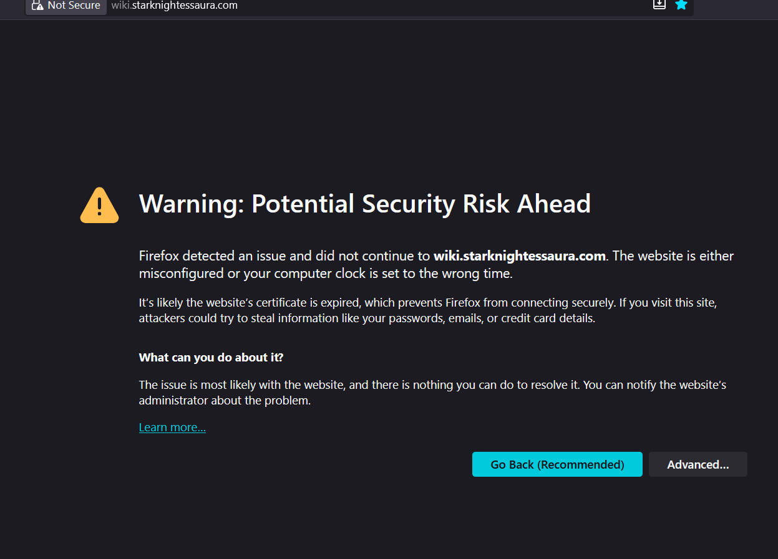Click the Not Secure padlock icon
Image resolution: width=778 pixels, height=559 pixels.
point(37,5)
